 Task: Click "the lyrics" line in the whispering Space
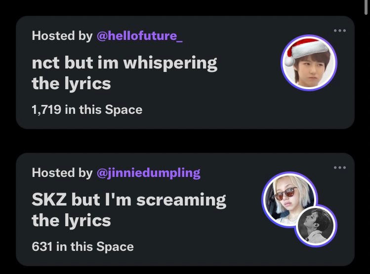pyautogui.click(x=71, y=84)
